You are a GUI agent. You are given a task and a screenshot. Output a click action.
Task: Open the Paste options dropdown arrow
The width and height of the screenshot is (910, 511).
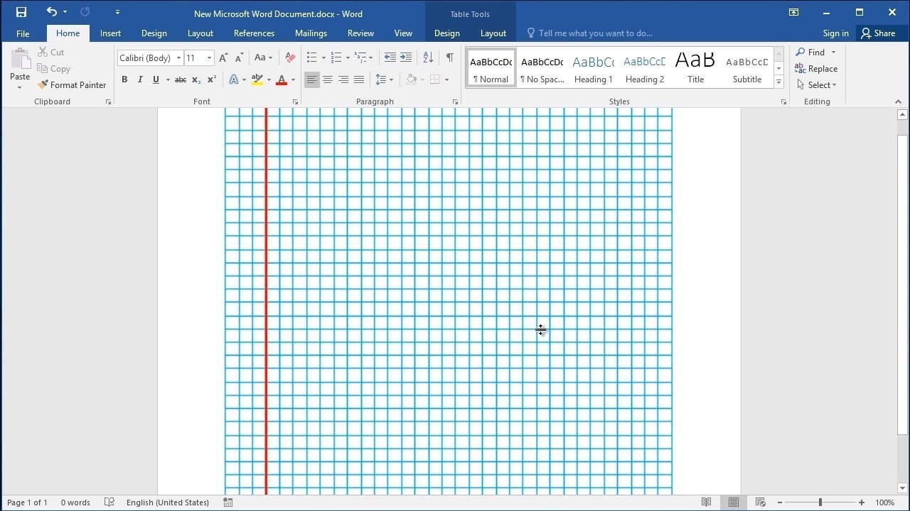click(20, 87)
